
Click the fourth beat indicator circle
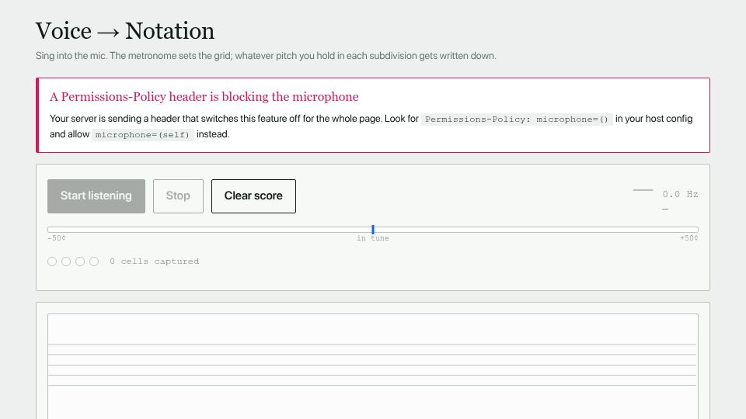(94, 261)
